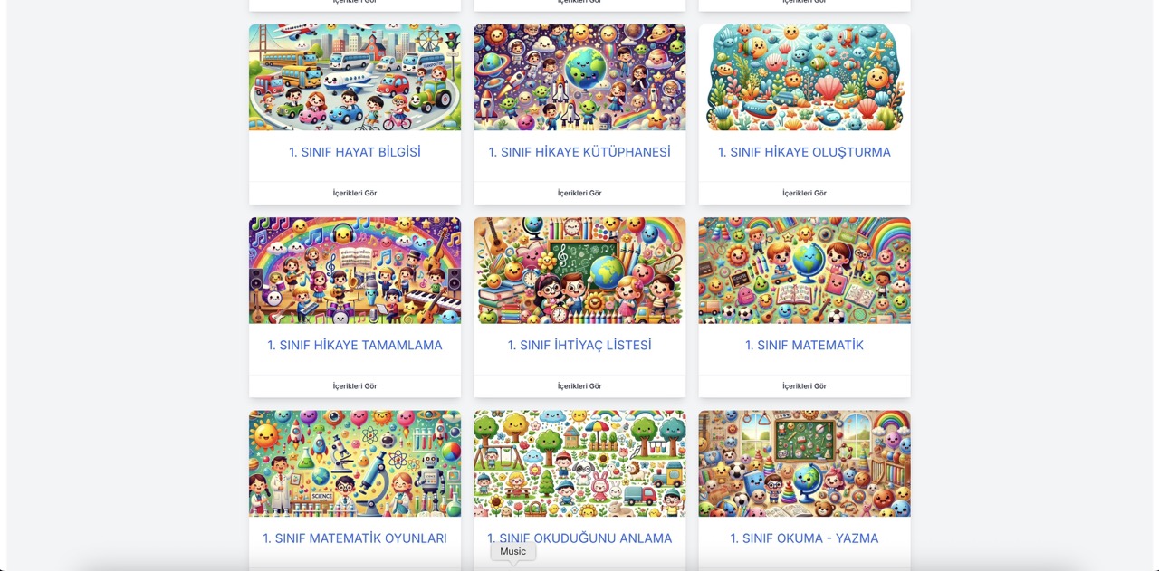View contents button under HİKAYE OLUŞTURMA
Viewport: 1159px width, 571px height.
coord(804,193)
